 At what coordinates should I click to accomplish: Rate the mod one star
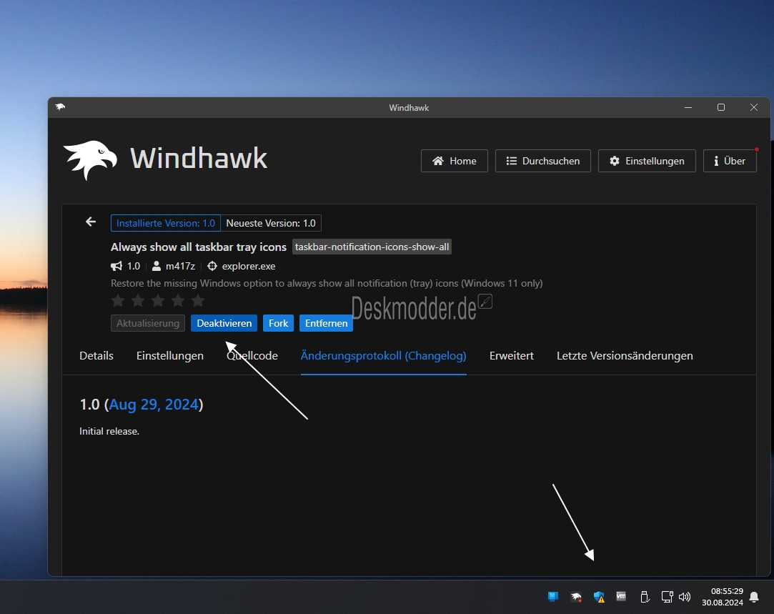118,300
